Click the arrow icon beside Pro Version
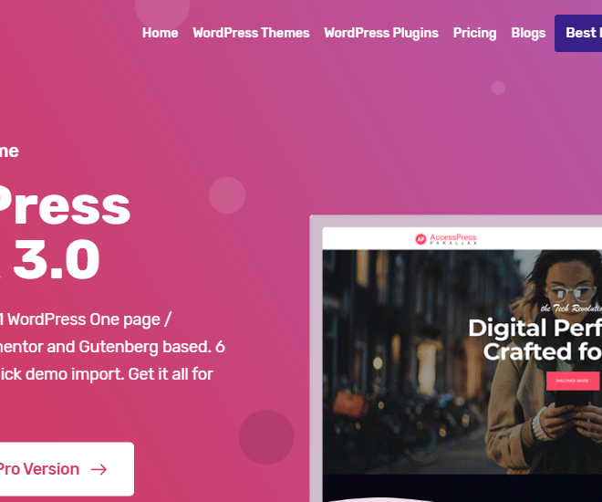Image resolution: width=602 pixels, height=502 pixels. [x=99, y=469]
